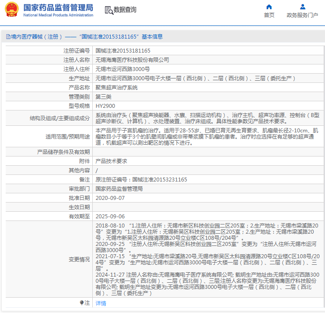Screen dimensions: 325x313
Task: Click the 生产地址 row label
Action: coord(79,78)
